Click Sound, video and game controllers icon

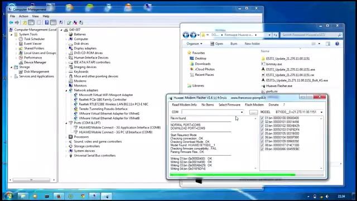[71, 141]
